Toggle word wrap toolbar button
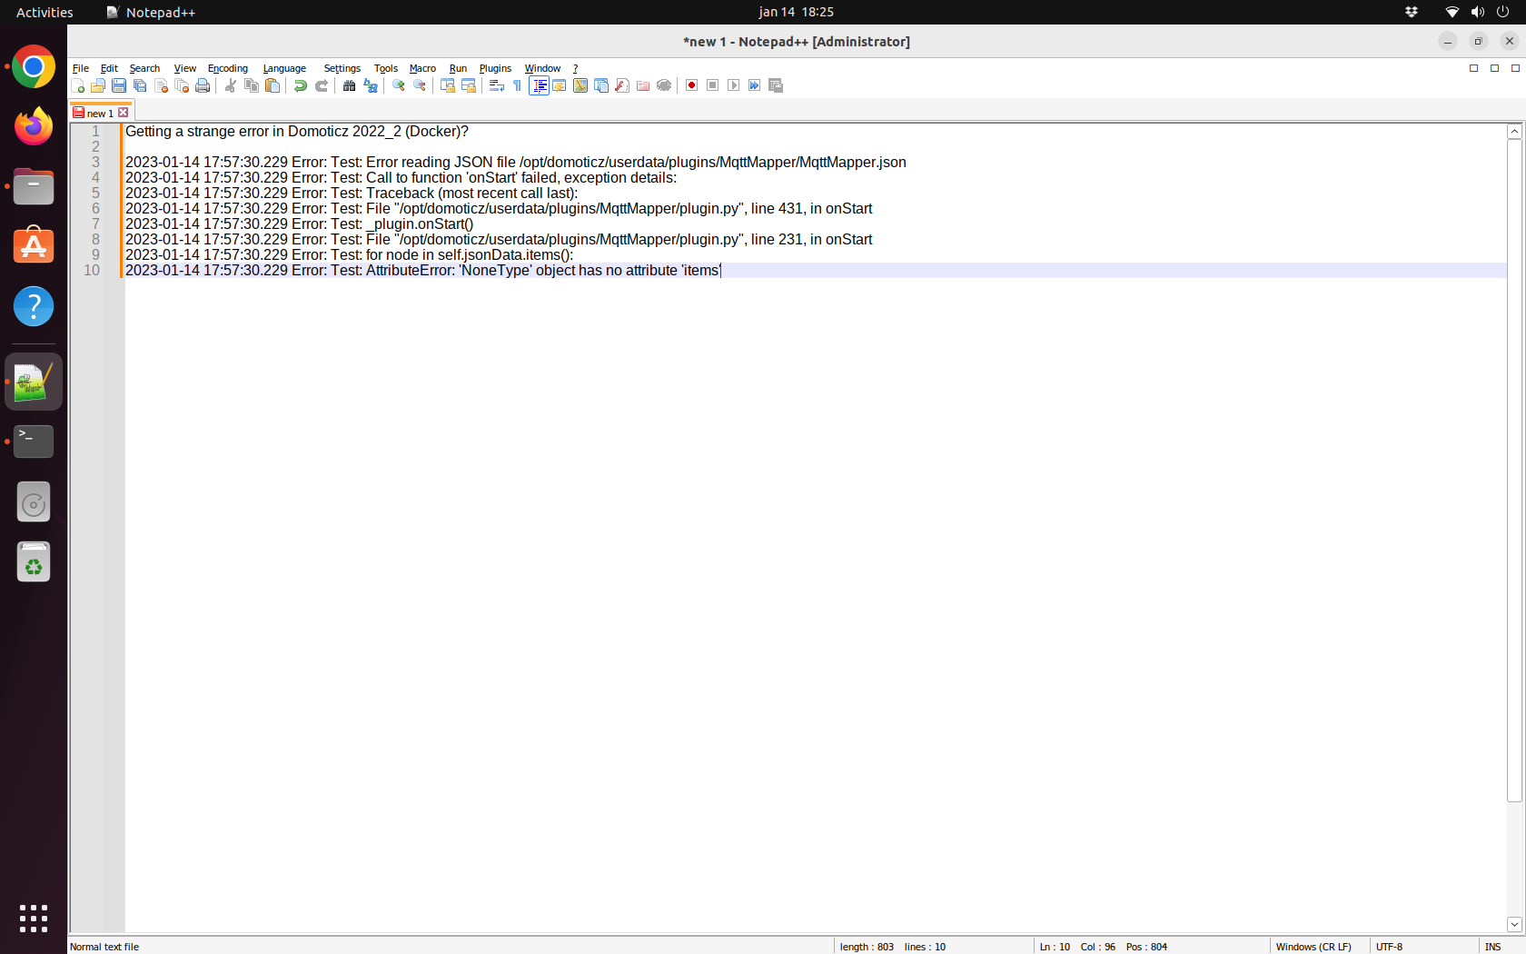Screen dimensions: 1526x954 tap(497, 85)
